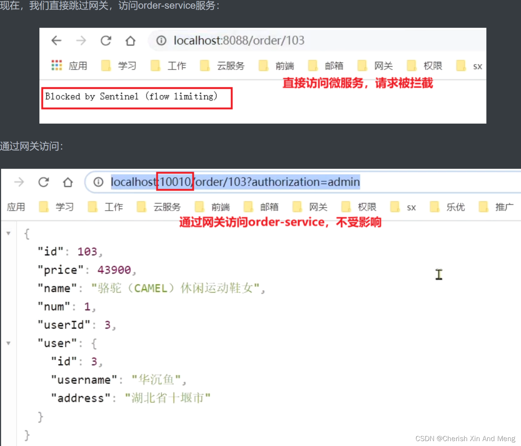Open 推广 bookmark folder in the lower browser
This screenshot has width=521, height=446.
496,207
